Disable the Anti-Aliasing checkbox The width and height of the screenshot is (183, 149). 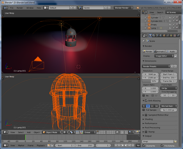[146, 101]
